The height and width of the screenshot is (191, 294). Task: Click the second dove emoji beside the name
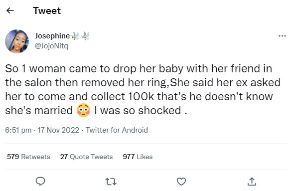(x=85, y=36)
